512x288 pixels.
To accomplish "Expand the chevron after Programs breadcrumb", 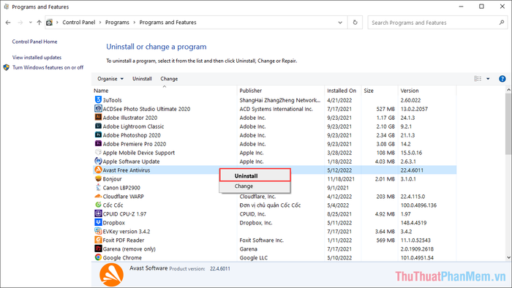I will pos(134,23).
